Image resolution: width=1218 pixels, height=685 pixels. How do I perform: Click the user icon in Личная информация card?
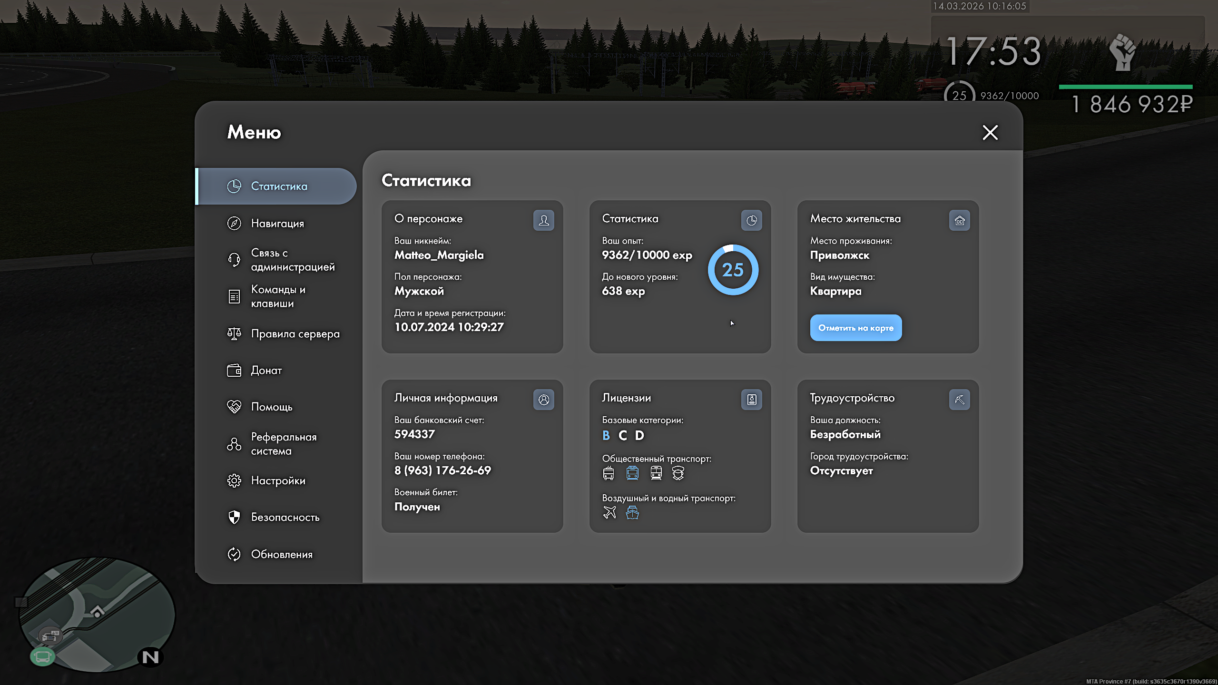(x=543, y=400)
